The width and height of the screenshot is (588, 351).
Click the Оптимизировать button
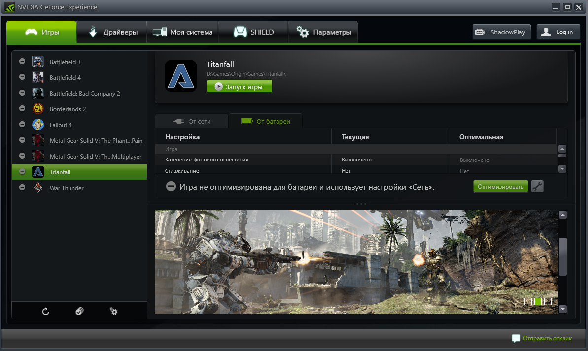point(501,187)
